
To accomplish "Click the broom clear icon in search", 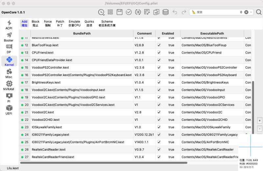I will tap(194, 12).
